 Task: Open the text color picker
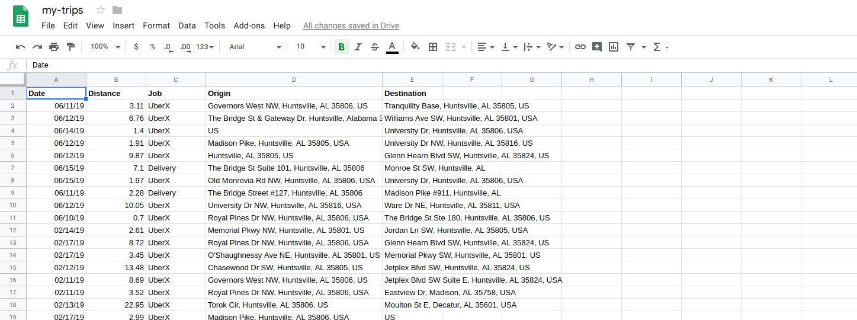tap(392, 47)
